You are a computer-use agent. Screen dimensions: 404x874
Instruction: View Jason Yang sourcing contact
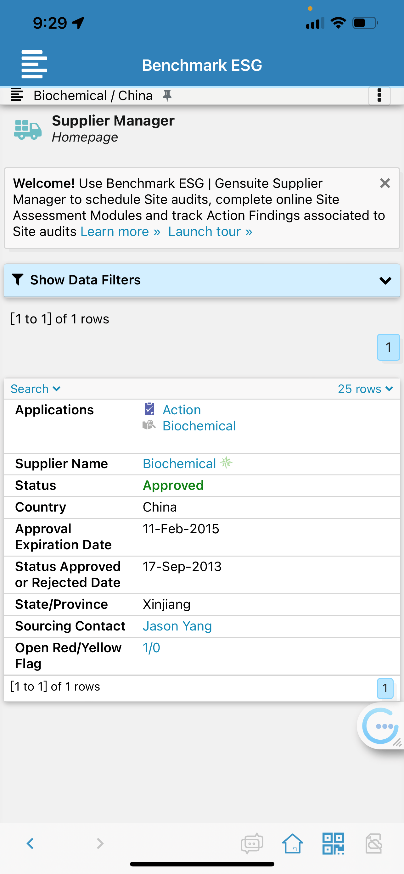click(x=177, y=626)
